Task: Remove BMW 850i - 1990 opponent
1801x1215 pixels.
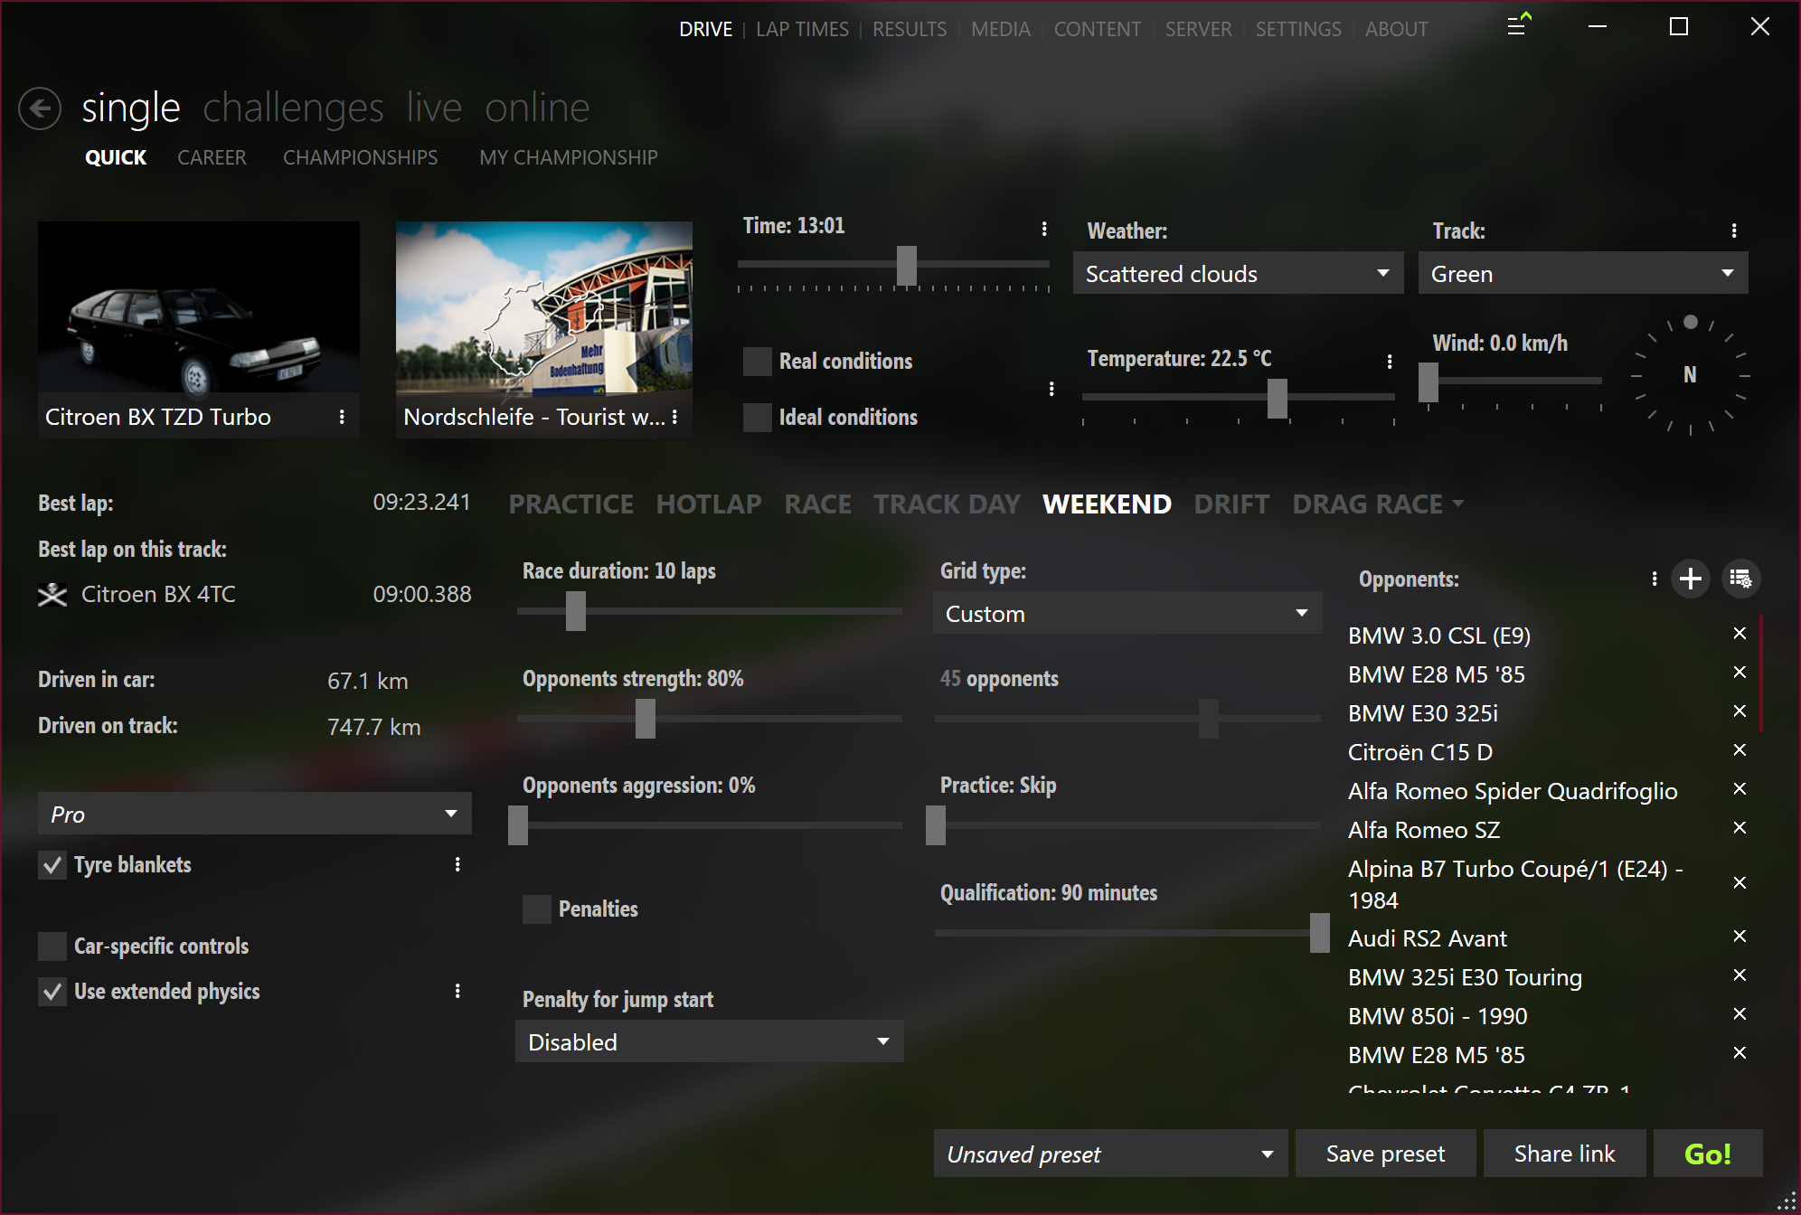Action: pos(1740,1014)
